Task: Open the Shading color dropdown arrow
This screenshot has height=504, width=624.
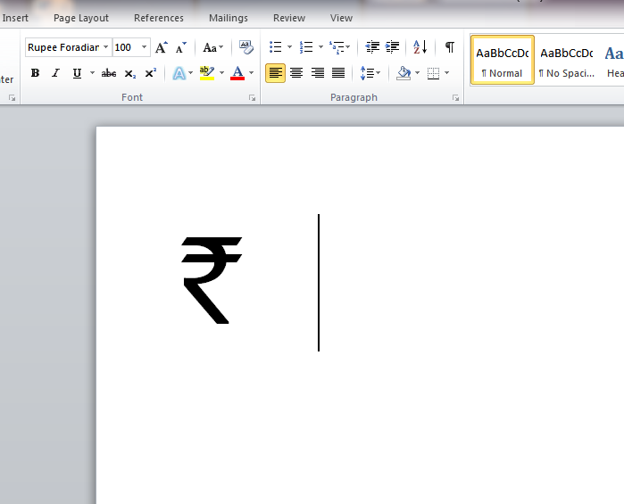Action: 417,73
